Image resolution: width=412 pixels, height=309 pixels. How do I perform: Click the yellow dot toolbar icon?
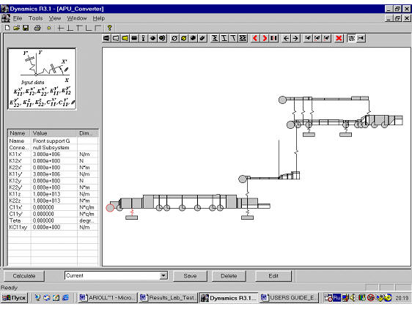(x=49, y=28)
